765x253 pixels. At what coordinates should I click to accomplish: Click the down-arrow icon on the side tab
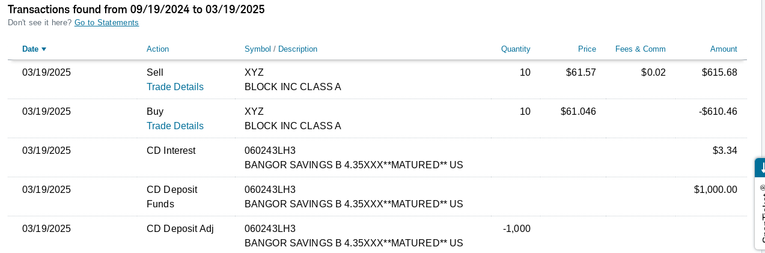tap(762, 168)
